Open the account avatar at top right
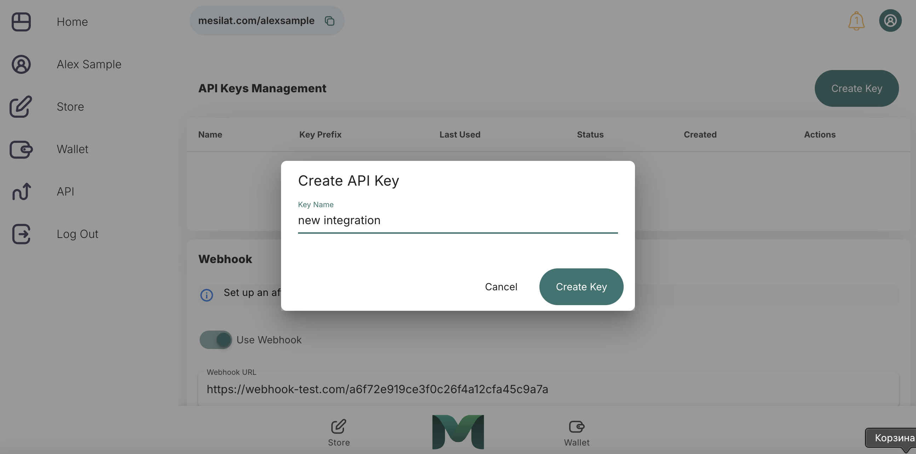 [890, 21]
